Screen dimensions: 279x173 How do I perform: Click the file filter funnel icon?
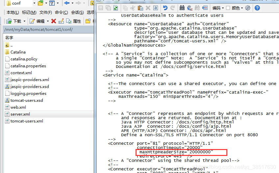52,3
